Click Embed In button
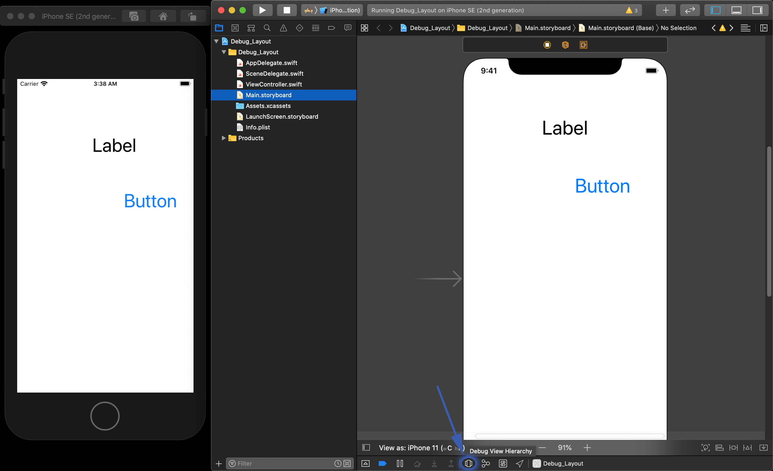This screenshot has height=471, width=773. tap(764, 448)
